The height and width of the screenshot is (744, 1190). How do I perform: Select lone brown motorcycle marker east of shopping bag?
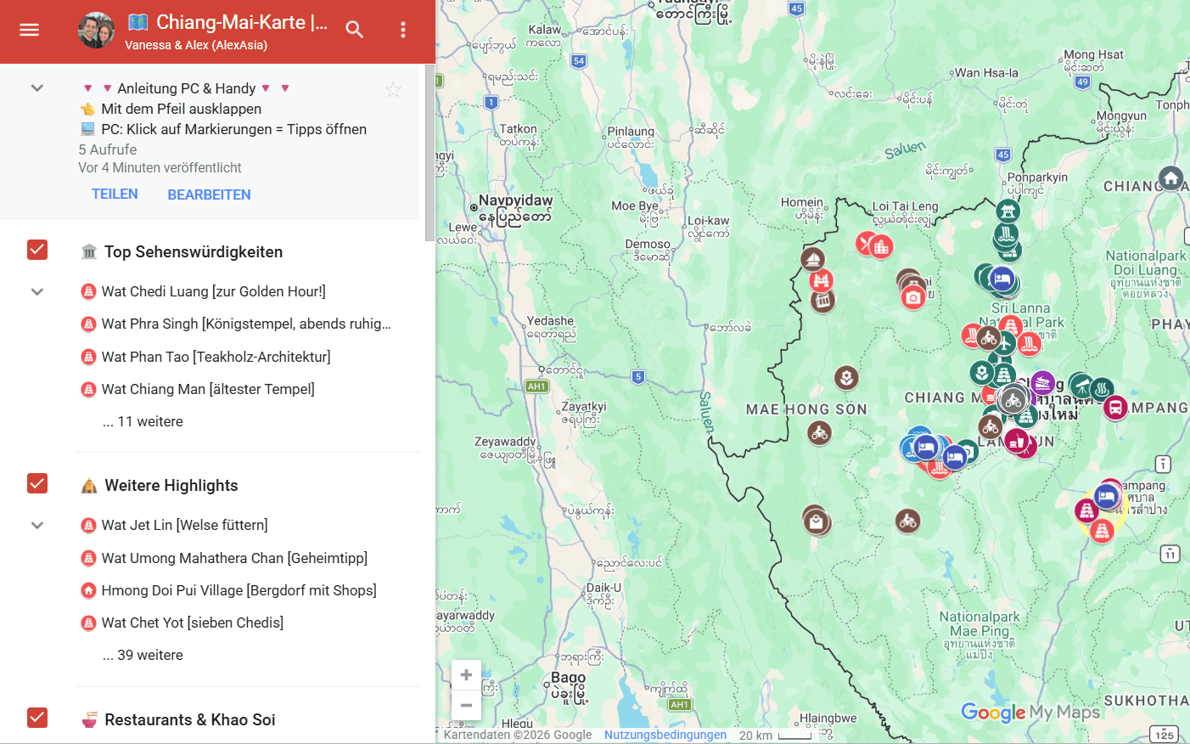(908, 521)
